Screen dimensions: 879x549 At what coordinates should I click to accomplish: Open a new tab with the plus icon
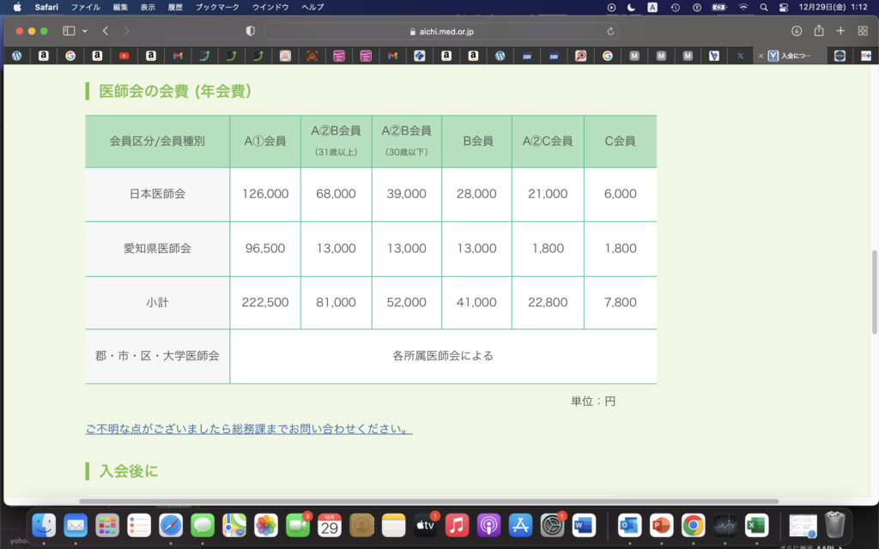coord(840,31)
